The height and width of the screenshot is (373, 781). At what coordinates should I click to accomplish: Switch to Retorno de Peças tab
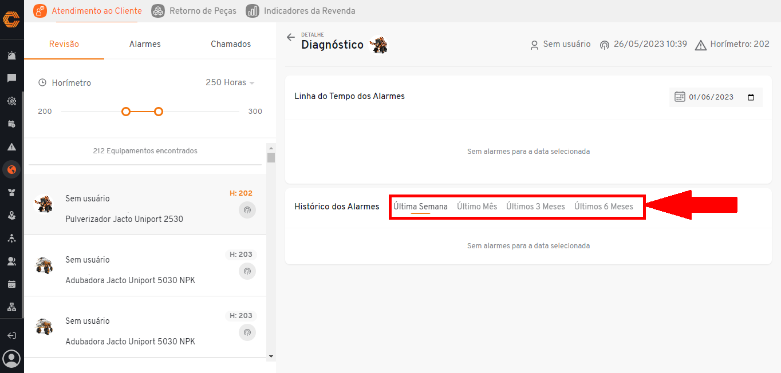[x=194, y=11]
